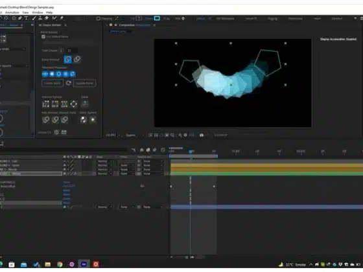Open the plugin panel's tab menu icon
The image size is (363, 272).
(x=65, y=25)
